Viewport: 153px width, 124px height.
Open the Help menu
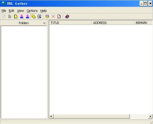[43, 11]
